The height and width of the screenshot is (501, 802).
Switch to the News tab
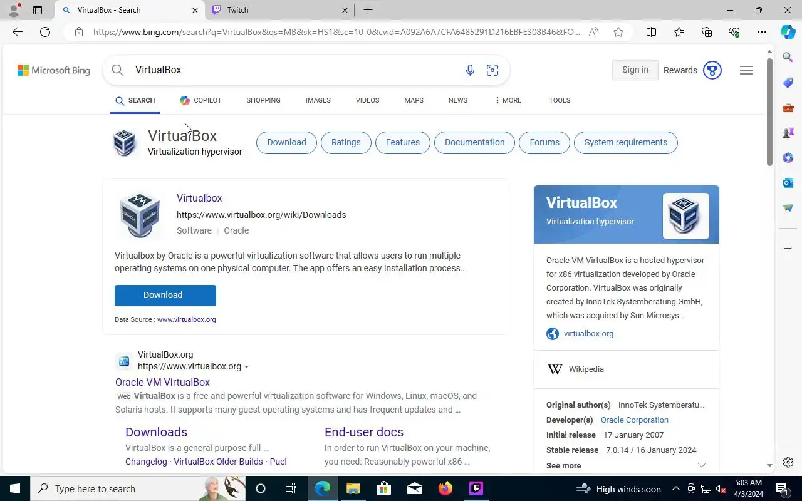[458, 100]
